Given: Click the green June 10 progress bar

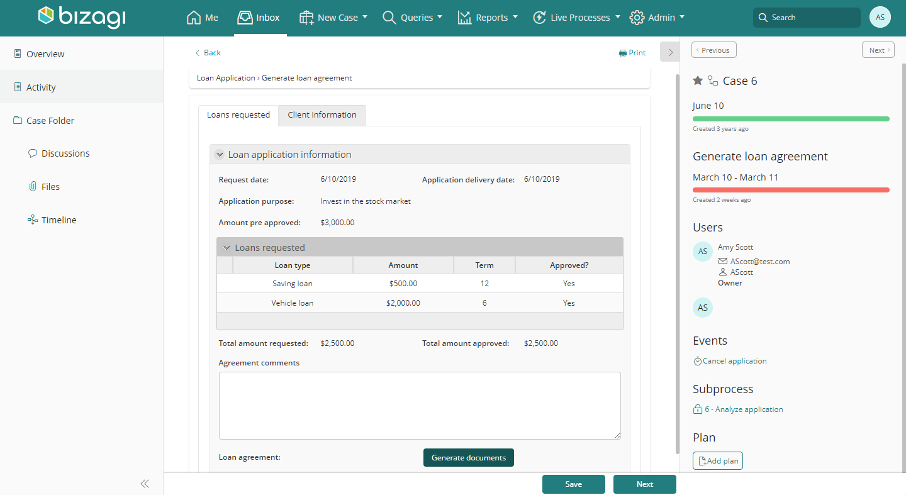Looking at the screenshot, I should pos(791,119).
